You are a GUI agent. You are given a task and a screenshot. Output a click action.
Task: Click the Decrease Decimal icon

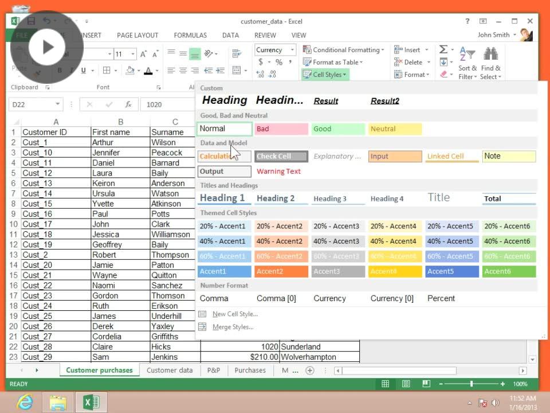[x=273, y=74]
